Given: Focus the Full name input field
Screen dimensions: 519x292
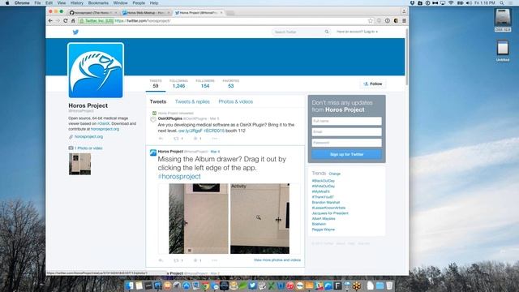Looking at the screenshot, I should coord(346,121).
